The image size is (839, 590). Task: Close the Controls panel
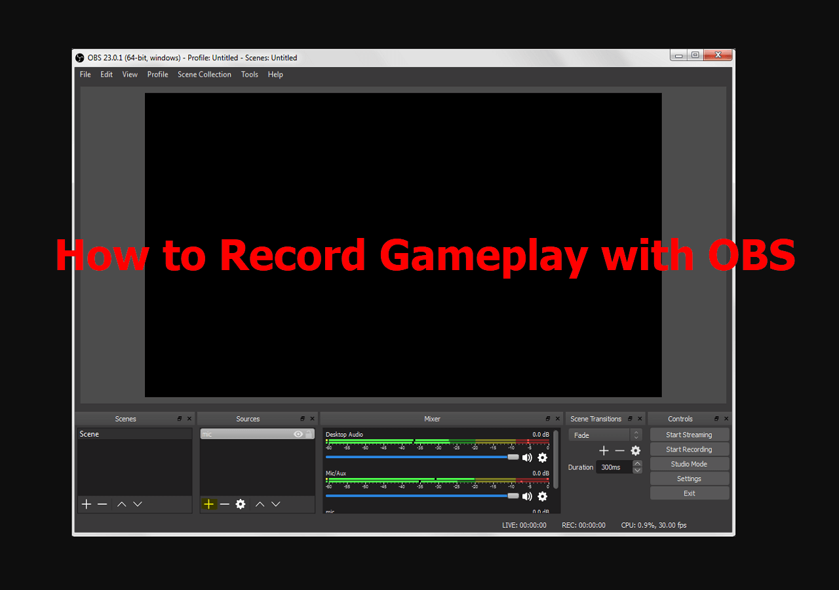tap(726, 419)
